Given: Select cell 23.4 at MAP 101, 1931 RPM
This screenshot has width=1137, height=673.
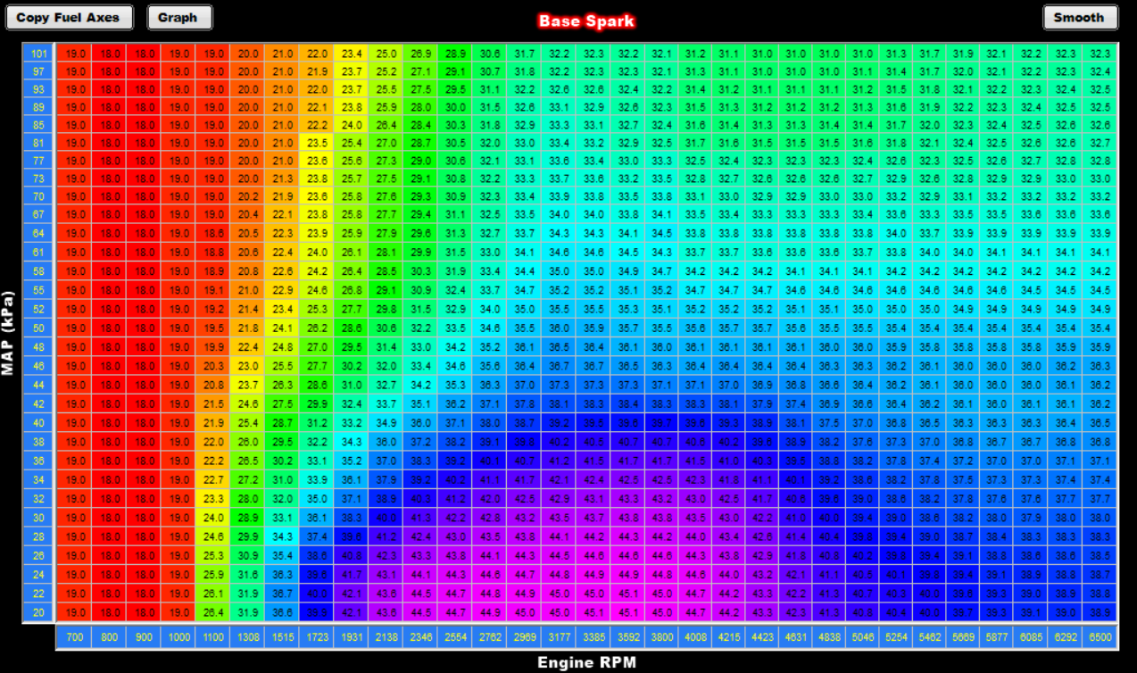Looking at the screenshot, I should (x=352, y=54).
